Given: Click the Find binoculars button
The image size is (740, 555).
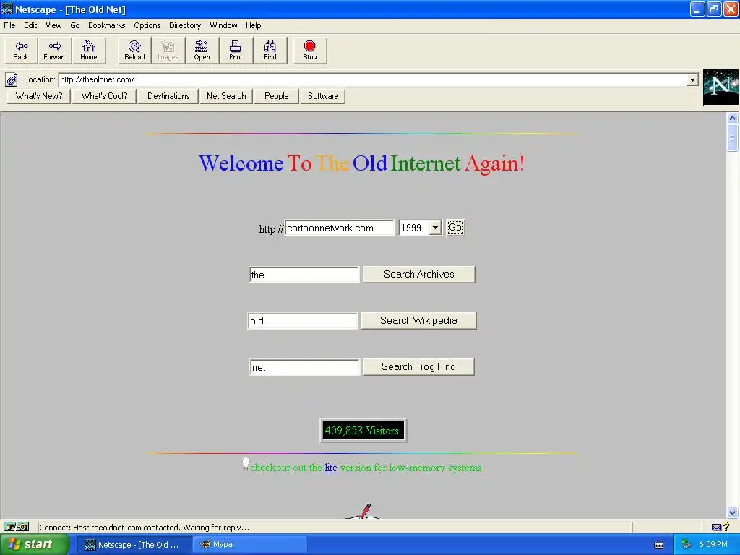Looking at the screenshot, I should click(x=270, y=50).
